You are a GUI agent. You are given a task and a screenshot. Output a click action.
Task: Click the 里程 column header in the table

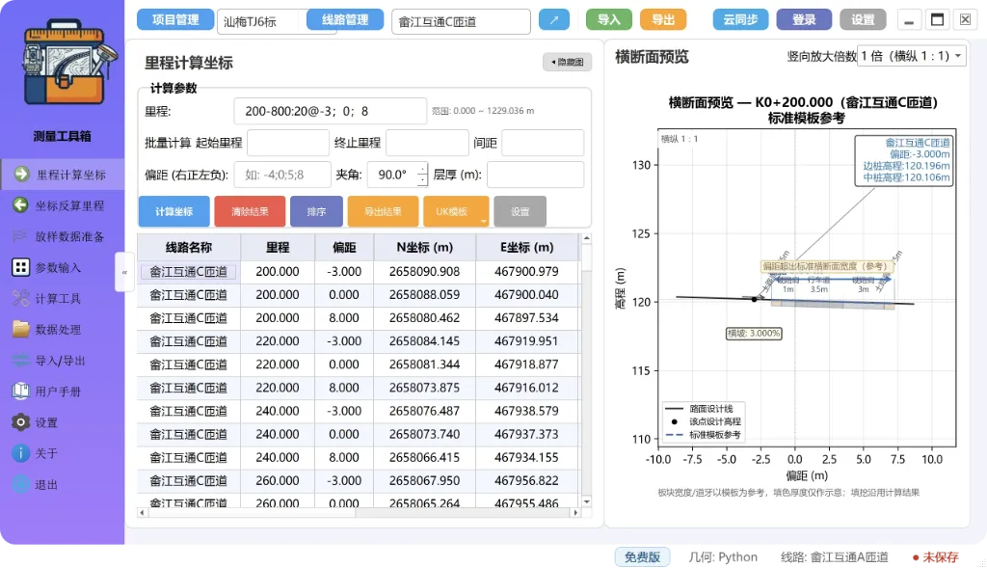pyautogui.click(x=278, y=248)
